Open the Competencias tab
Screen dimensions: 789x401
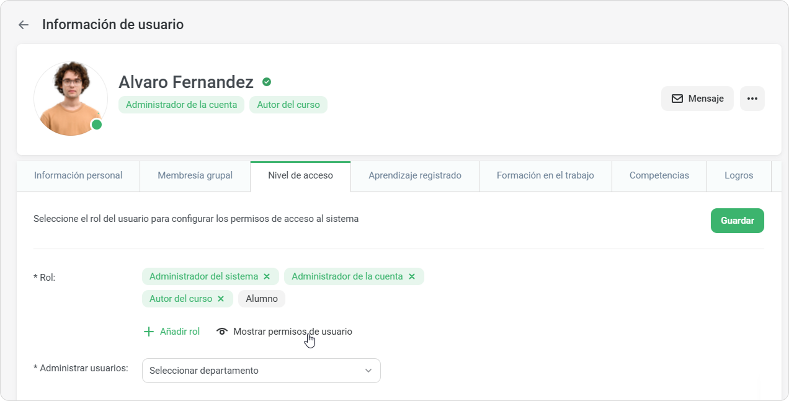coord(659,175)
